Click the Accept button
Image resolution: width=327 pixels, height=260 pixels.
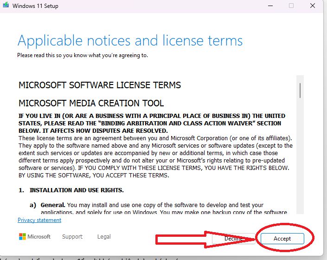point(282,238)
